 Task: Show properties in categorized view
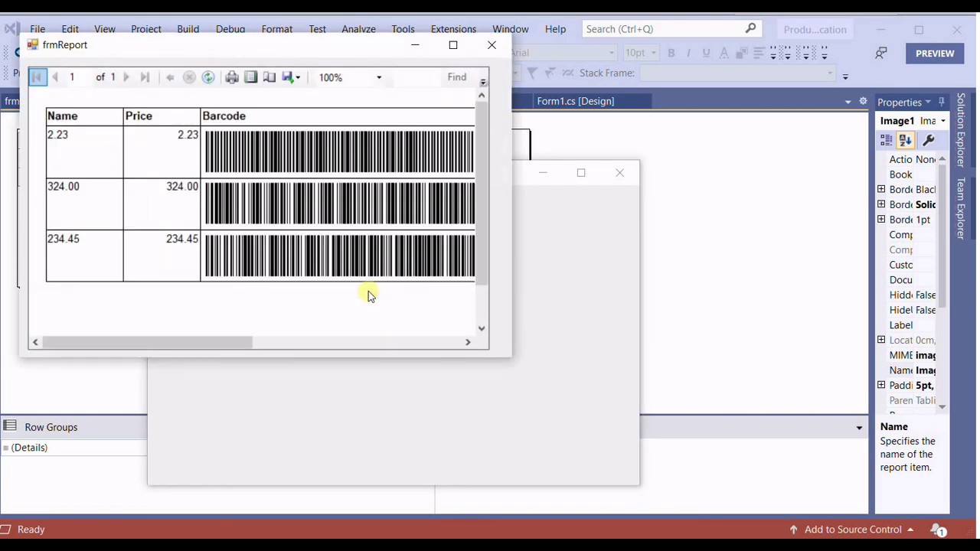click(887, 140)
